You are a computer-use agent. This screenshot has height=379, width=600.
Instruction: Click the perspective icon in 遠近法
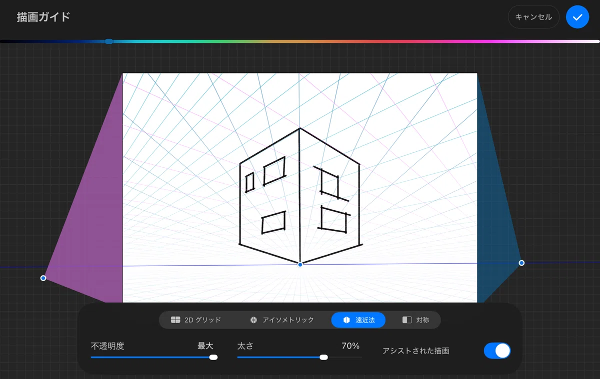pyautogui.click(x=346, y=320)
